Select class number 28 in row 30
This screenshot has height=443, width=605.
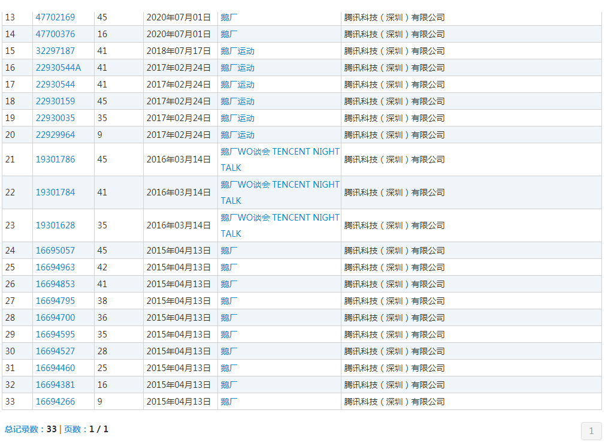[x=102, y=351]
